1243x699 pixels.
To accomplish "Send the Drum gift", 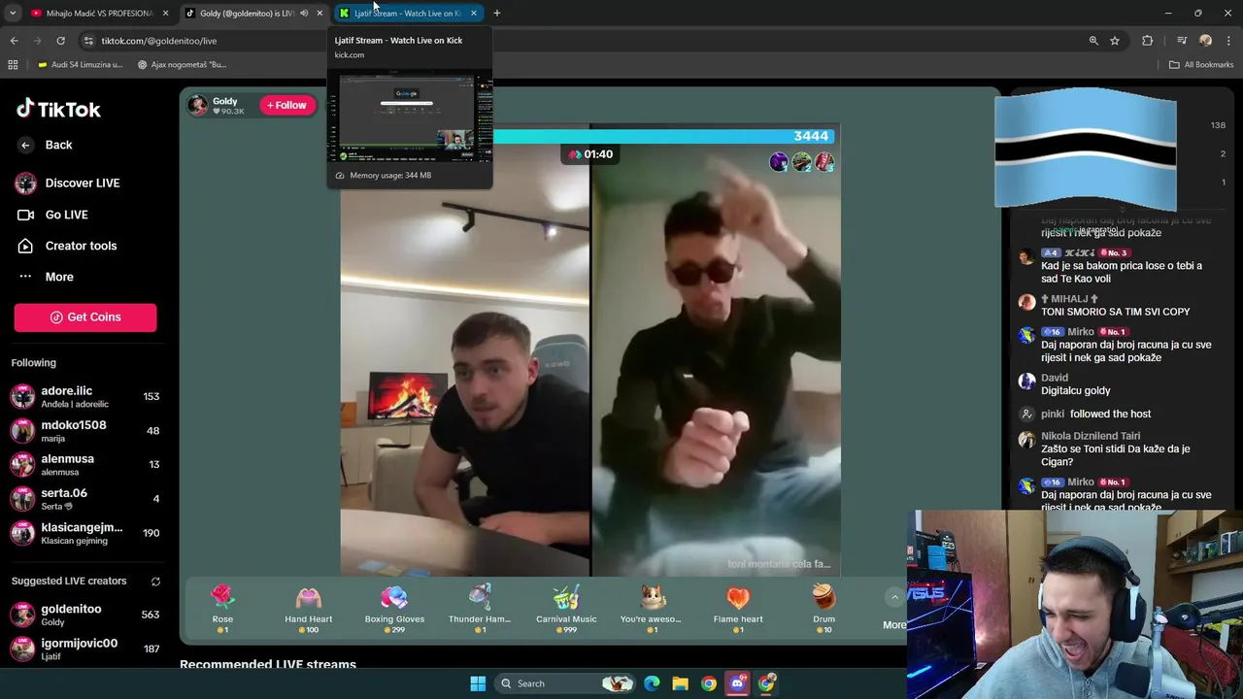I will [823, 609].
